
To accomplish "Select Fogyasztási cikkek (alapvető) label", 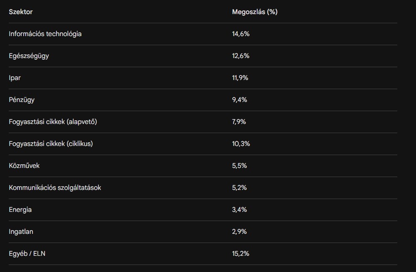I will [53, 122].
